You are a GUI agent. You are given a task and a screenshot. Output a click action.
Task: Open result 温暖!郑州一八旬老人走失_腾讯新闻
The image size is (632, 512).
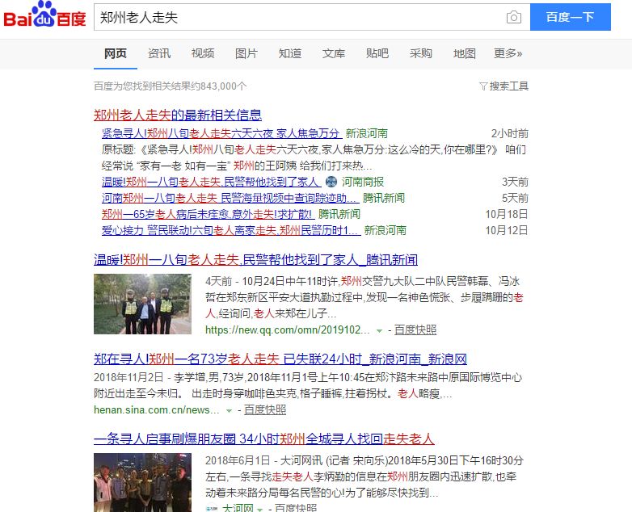pos(255,260)
